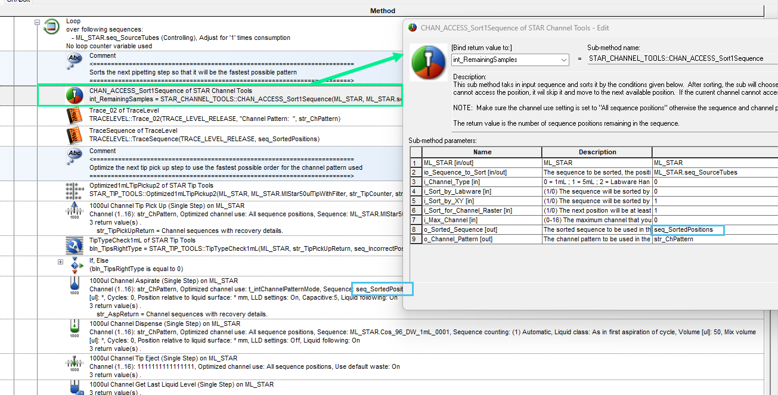Open the Bind return value dropdown
This screenshot has height=395, width=778.
point(564,60)
